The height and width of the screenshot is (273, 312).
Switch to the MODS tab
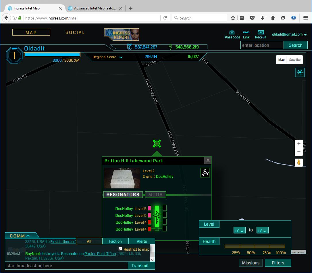coord(155,195)
